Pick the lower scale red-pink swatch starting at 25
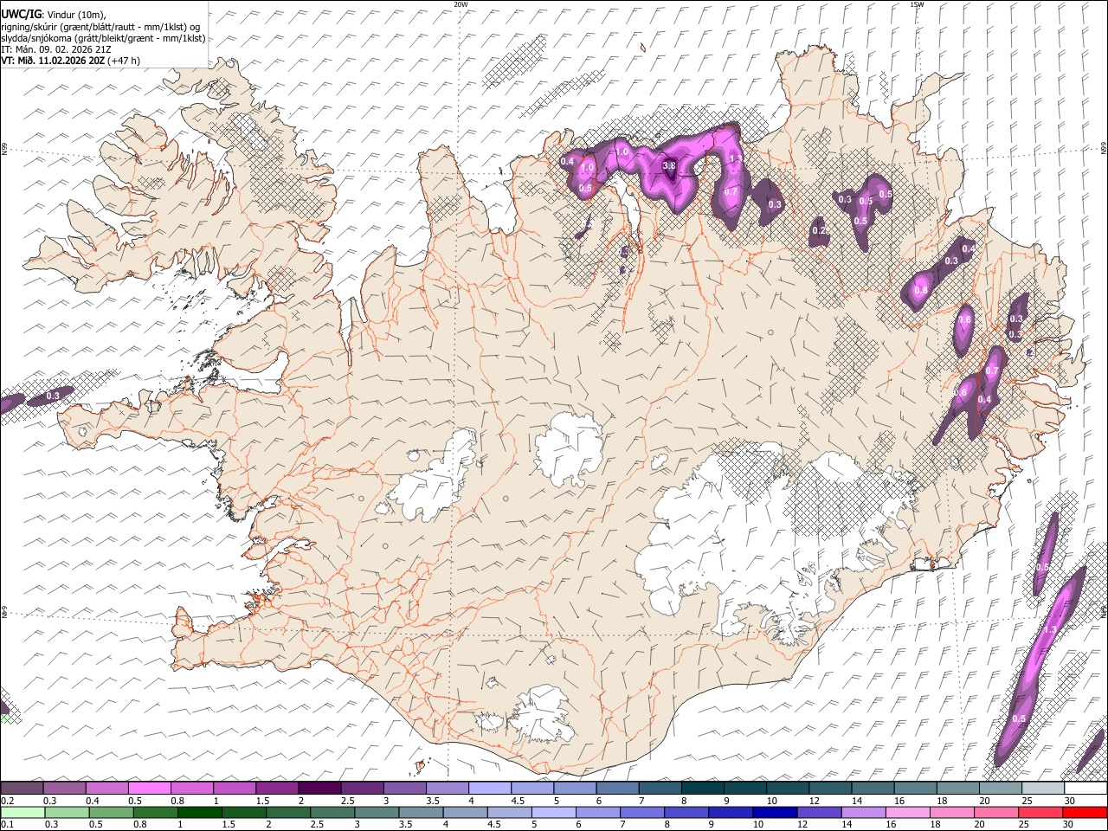The height and width of the screenshot is (831, 1108). [1040, 812]
